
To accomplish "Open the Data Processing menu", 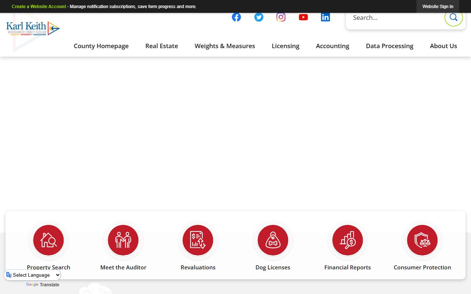I will click(389, 46).
